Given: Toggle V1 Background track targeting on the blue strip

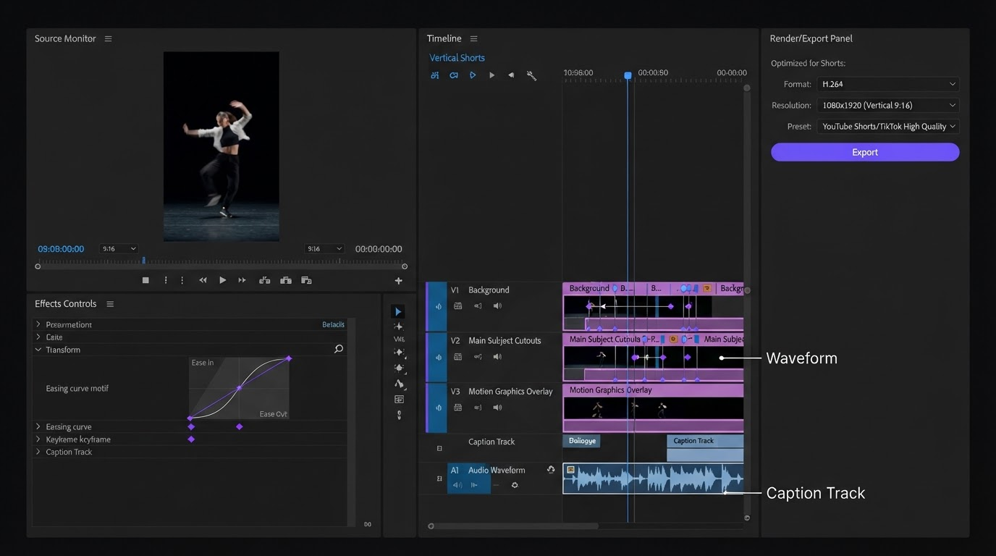Looking at the screenshot, I should pyautogui.click(x=437, y=306).
